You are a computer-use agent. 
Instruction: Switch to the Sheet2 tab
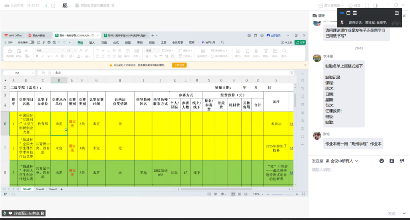tap(40, 189)
